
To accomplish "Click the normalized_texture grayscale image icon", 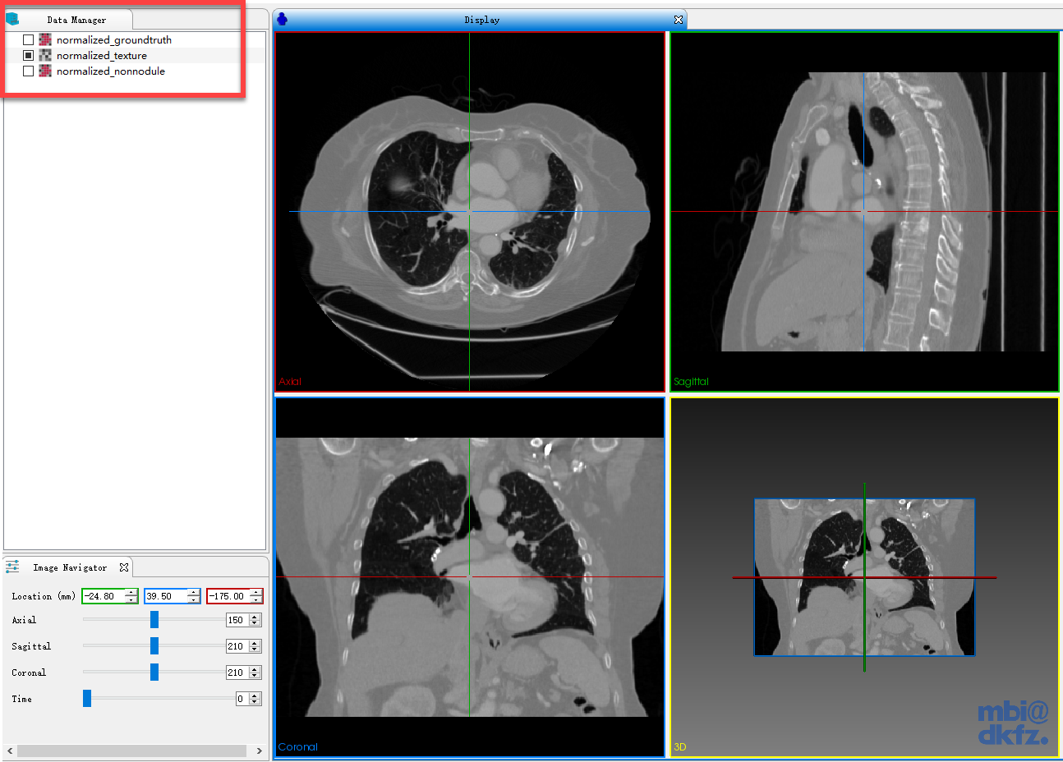I will 45,55.
